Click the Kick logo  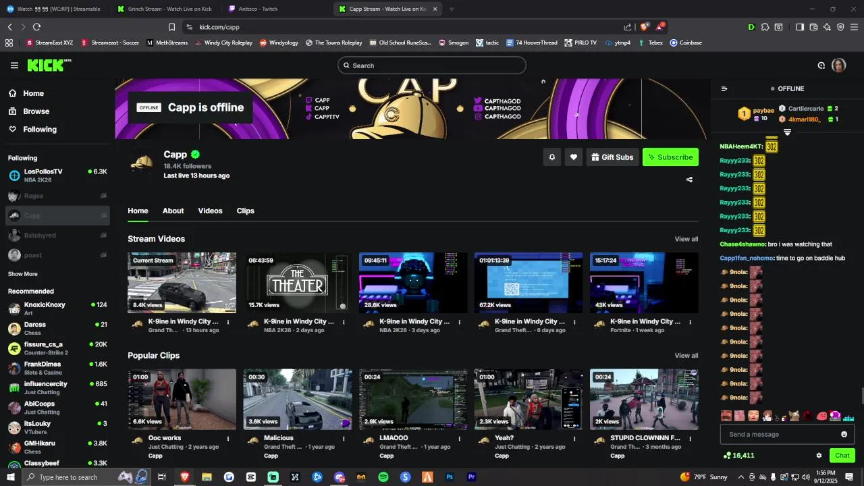pos(49,65)
